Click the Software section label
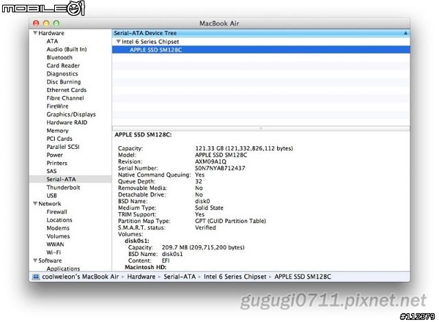 pos(50,261)
